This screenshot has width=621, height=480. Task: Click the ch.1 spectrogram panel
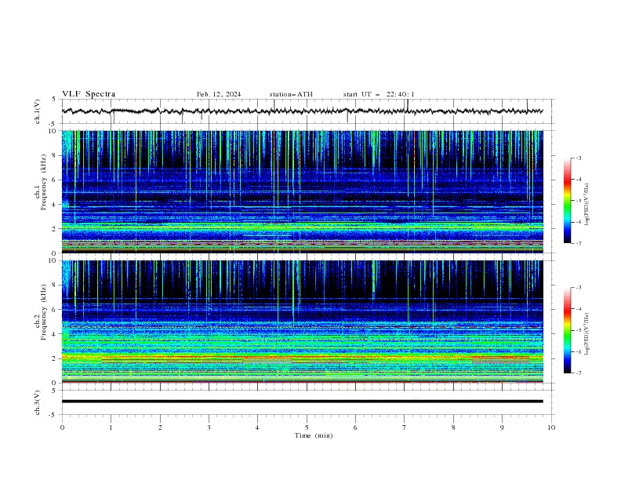click(303, 191)
